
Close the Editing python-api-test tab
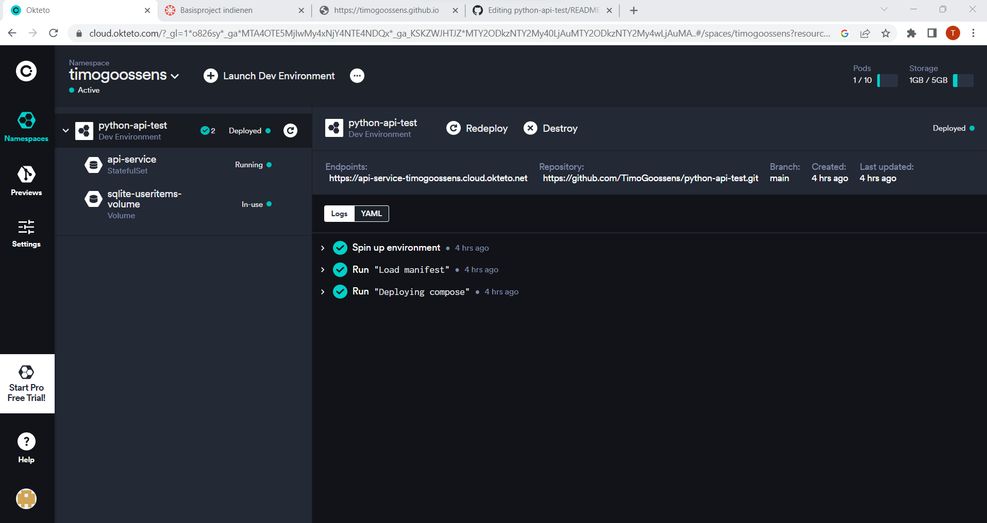(x=609, y=10)
